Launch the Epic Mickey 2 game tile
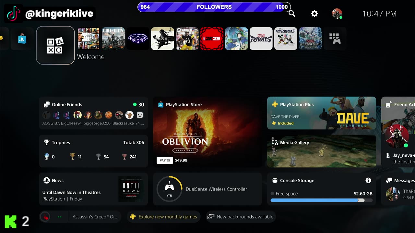Image resolution: width=415 pixels, height=233 pixels. click(x=286, y=39)
